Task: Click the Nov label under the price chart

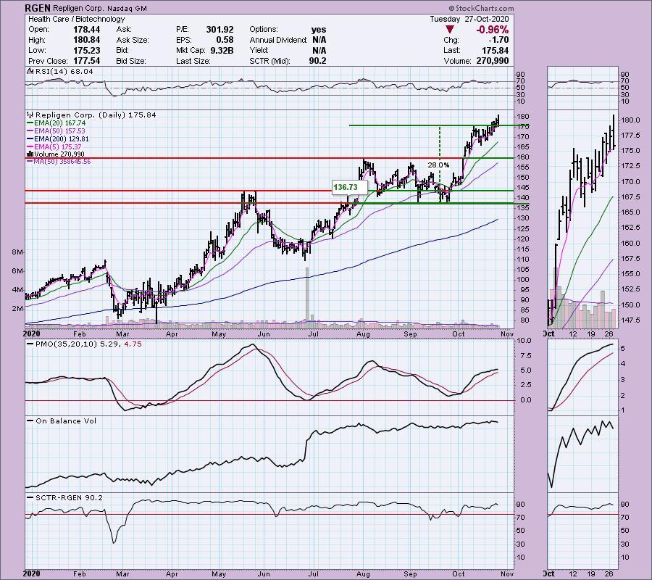Action: click(507, 333)
